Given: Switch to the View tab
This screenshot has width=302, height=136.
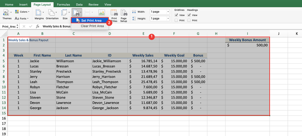Looking at the screenshot, I should 108,5.
